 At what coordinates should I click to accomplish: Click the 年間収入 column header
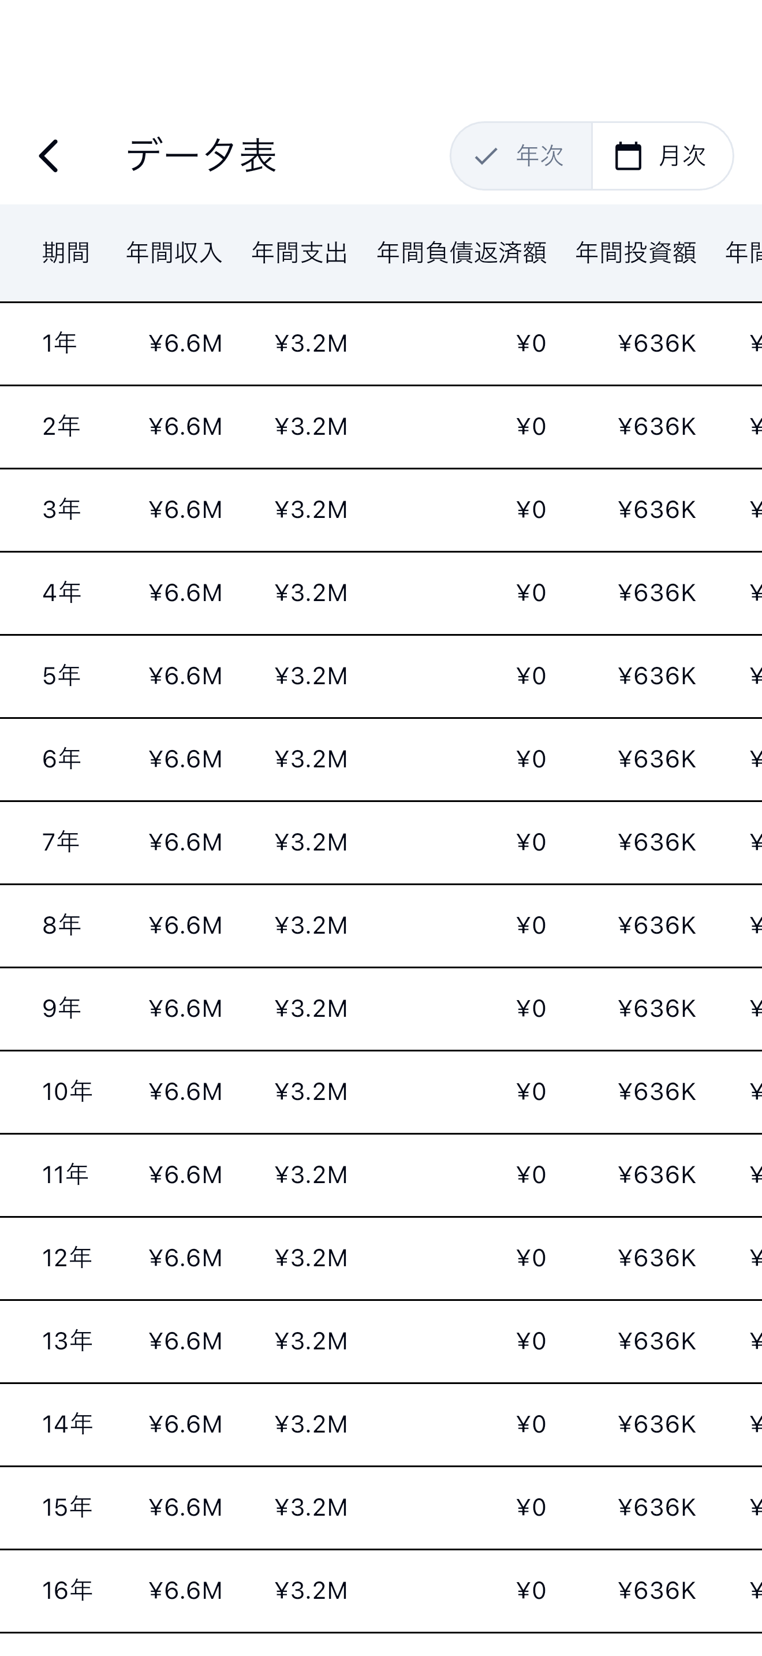click(x=174, y=253)
